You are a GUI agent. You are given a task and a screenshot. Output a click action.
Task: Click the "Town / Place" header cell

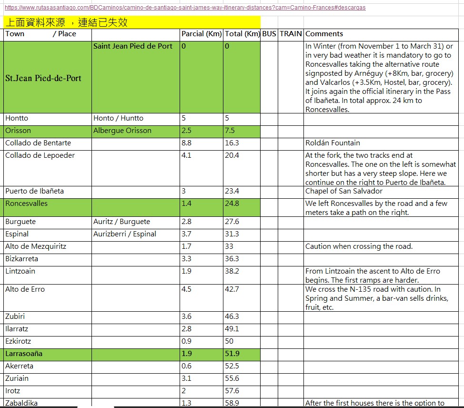point(47,34)
